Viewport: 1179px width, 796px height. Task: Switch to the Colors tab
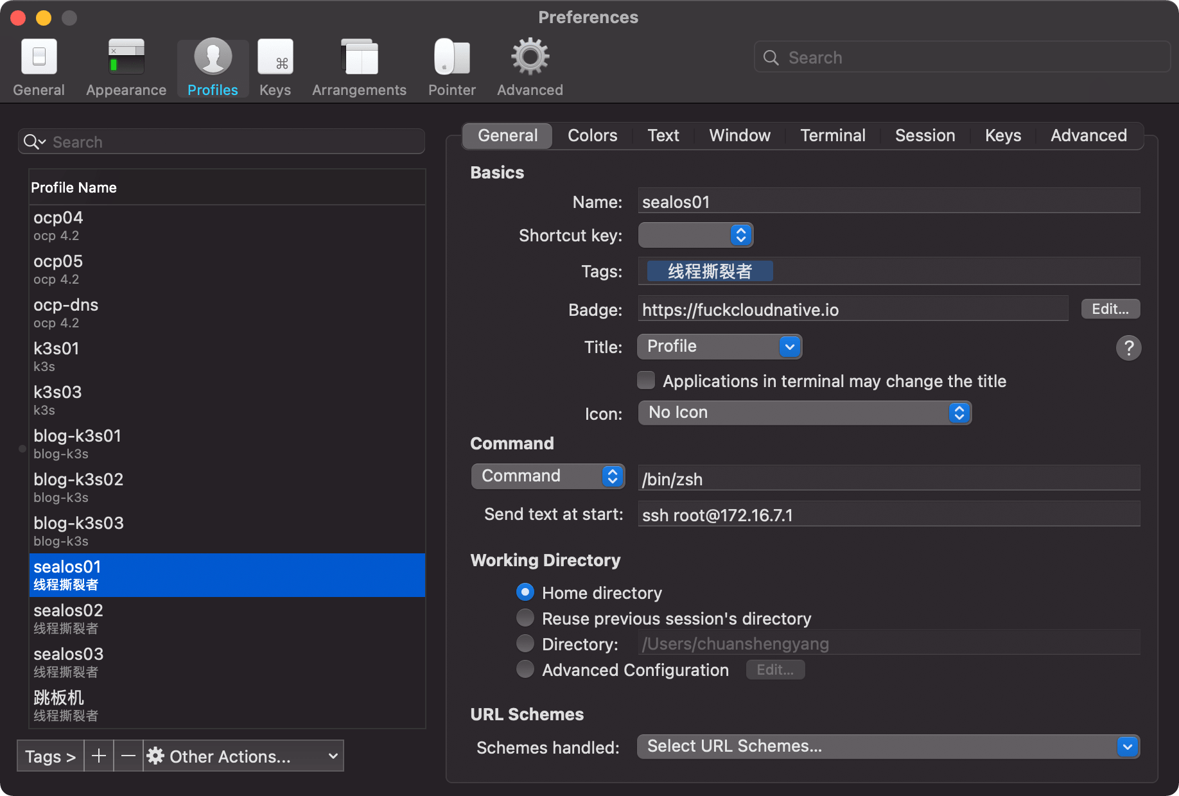pos(591,135)
